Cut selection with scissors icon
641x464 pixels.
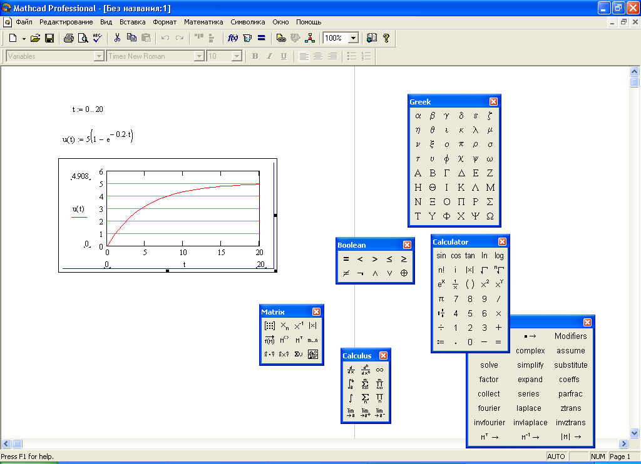point(117,38)
